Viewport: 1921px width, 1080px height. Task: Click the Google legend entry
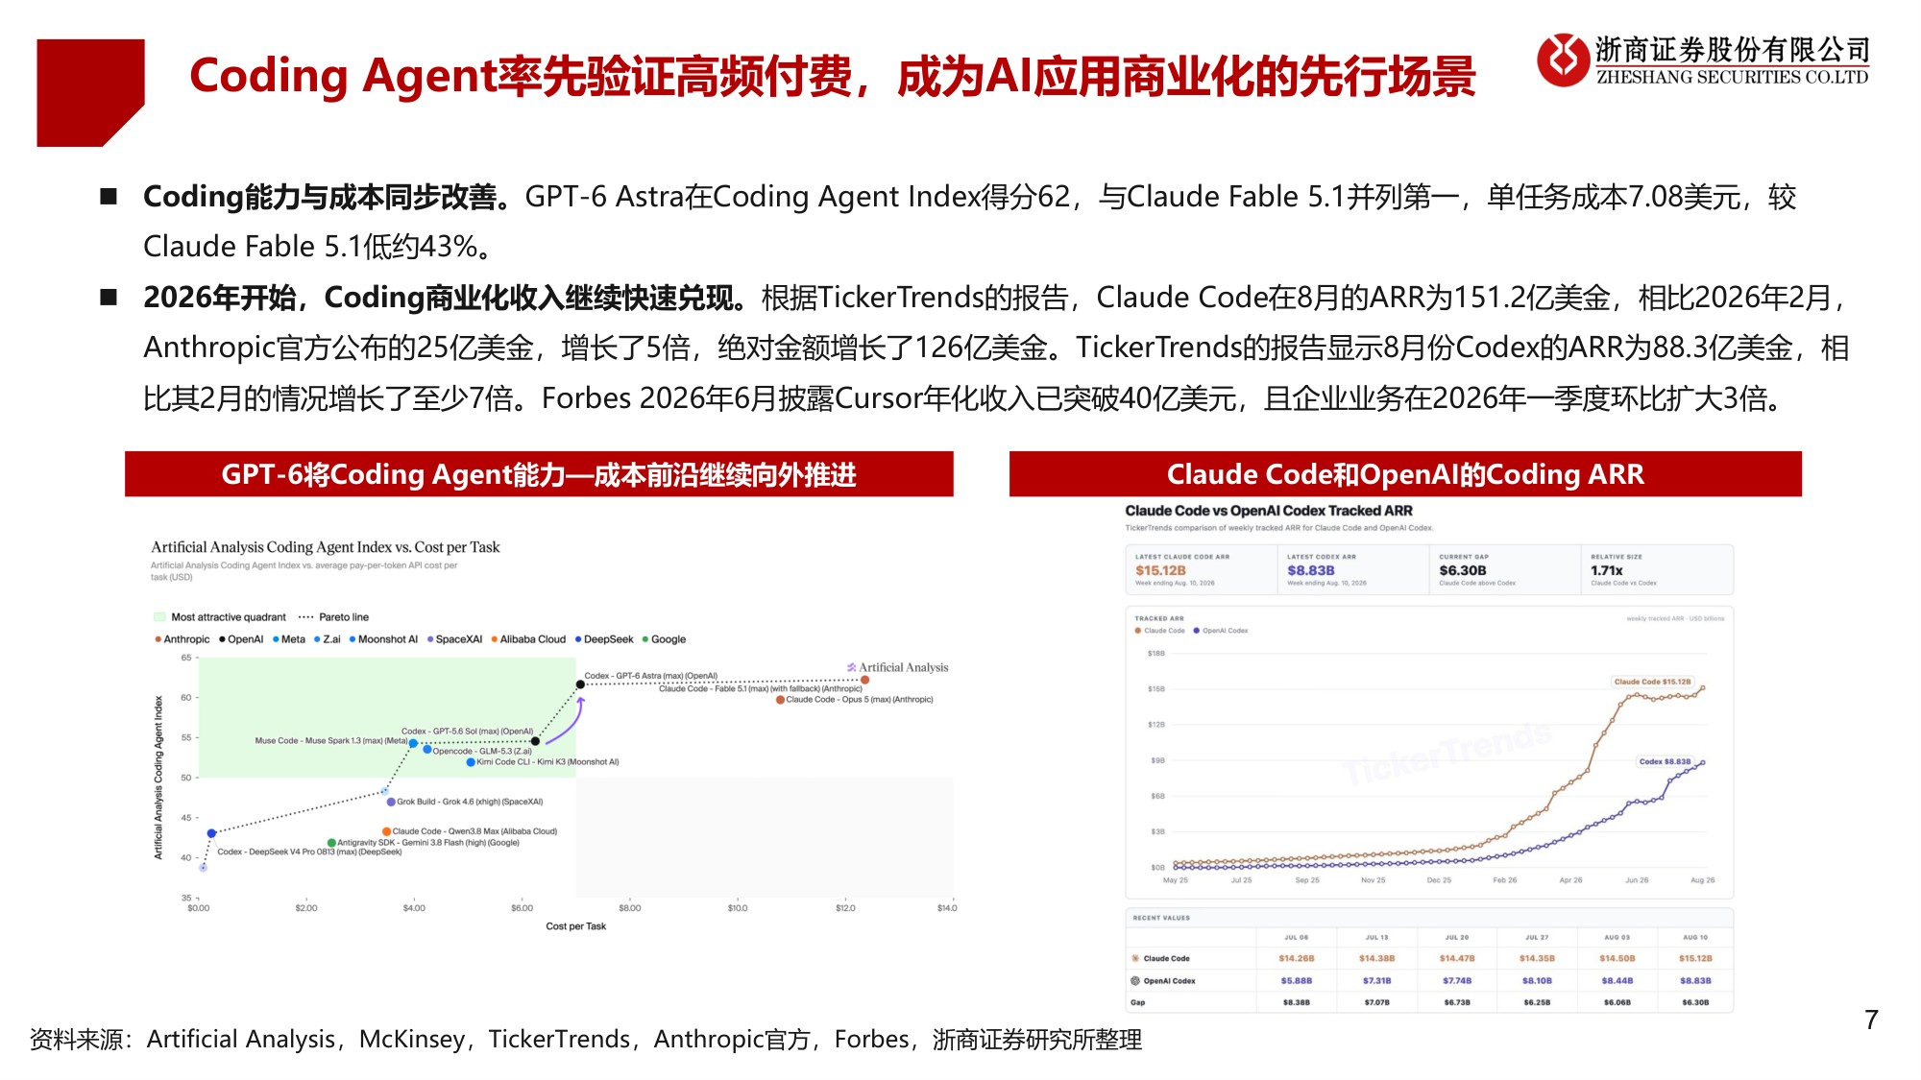(664, 639)
